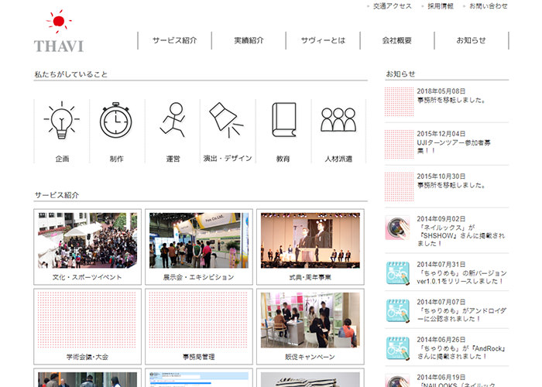The width and height of the screenshot is (542, 387).
Task: Open 2015年10月30日 事務所を移転しました news text
Action: [x=451, y=180]
